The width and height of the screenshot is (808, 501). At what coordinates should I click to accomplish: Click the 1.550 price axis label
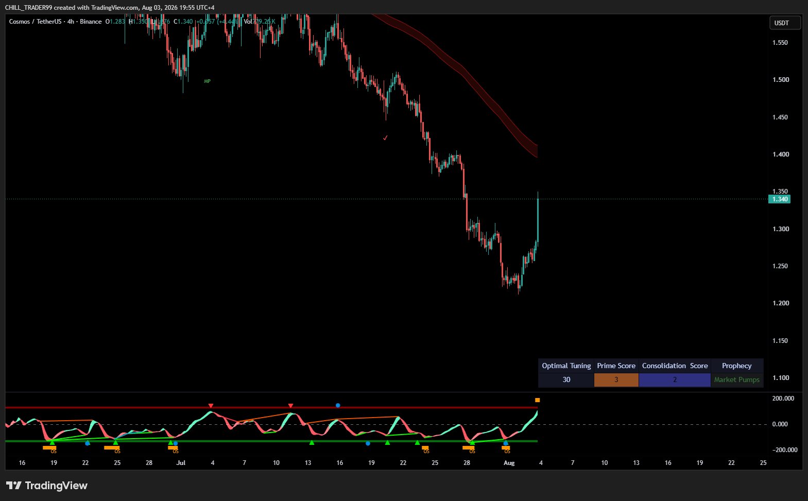point(780,43)
